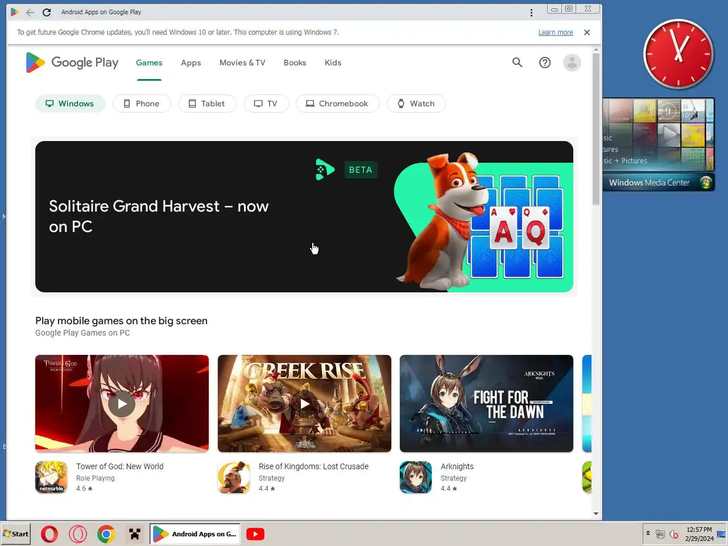The width and height of the screenshot is (728, 546).
Task: Select the Watch device filter chip
Action: click(416, 104)
